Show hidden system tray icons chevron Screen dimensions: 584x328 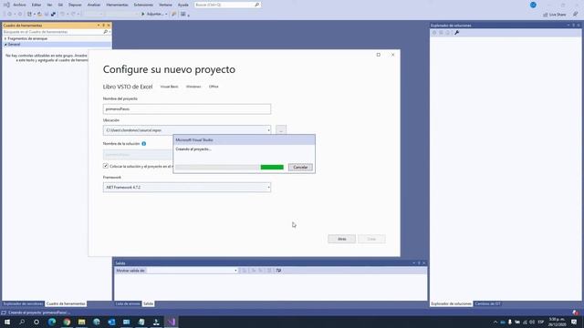[495, 322]
